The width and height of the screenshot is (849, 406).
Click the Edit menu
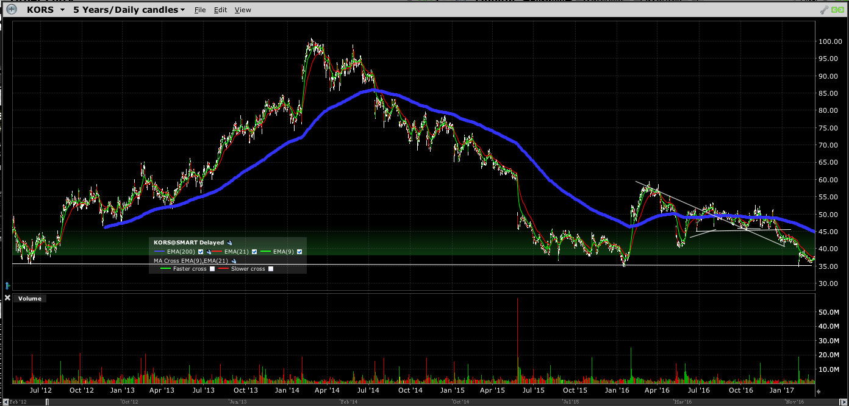coord(220,9)
